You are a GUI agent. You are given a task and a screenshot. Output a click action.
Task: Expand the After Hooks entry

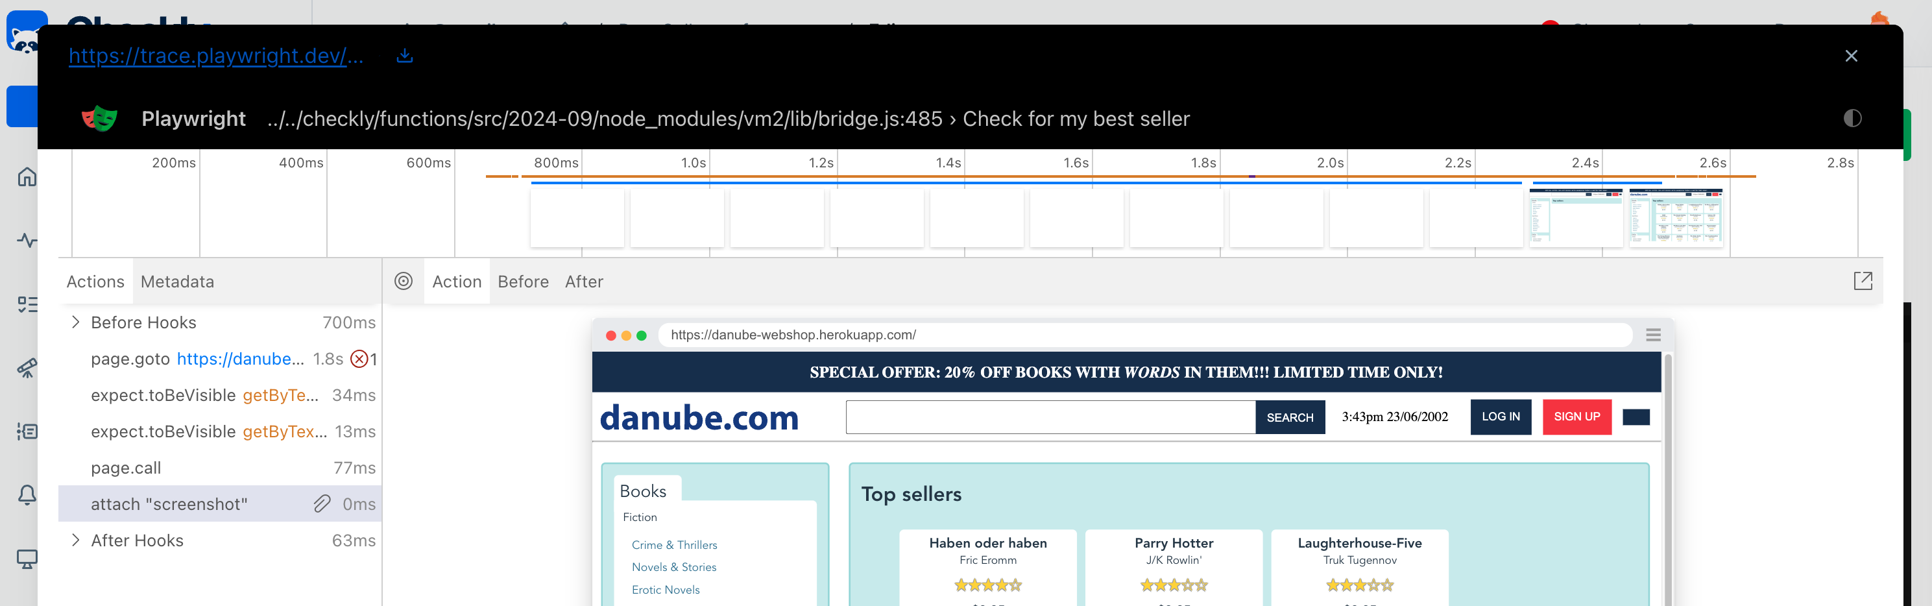76,539
